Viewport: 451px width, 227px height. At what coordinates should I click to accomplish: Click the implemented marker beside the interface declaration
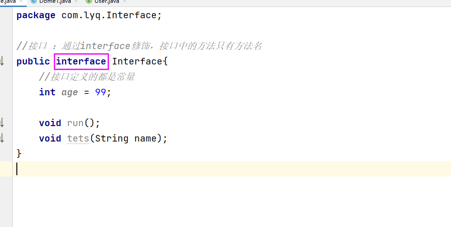pos(1,61)
